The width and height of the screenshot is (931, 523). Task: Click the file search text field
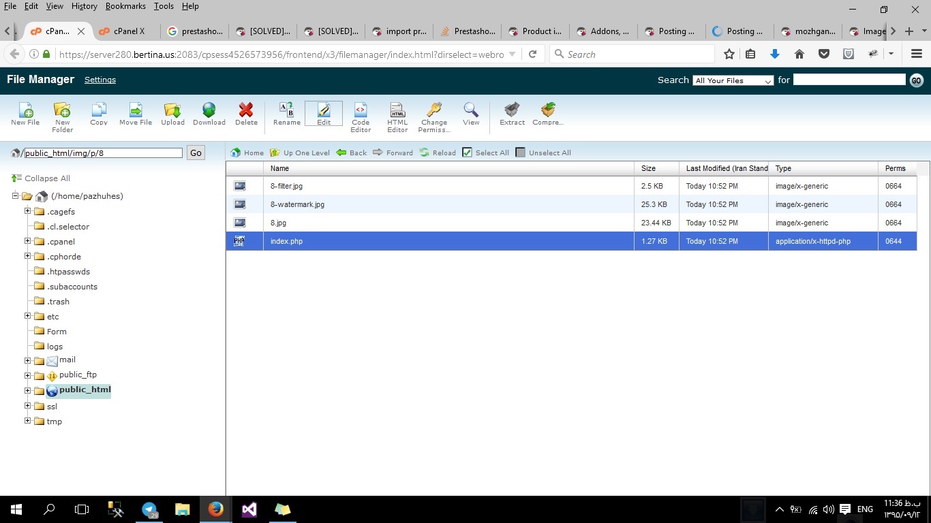(849, 80)
